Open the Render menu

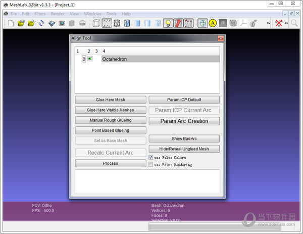(58, 14)
